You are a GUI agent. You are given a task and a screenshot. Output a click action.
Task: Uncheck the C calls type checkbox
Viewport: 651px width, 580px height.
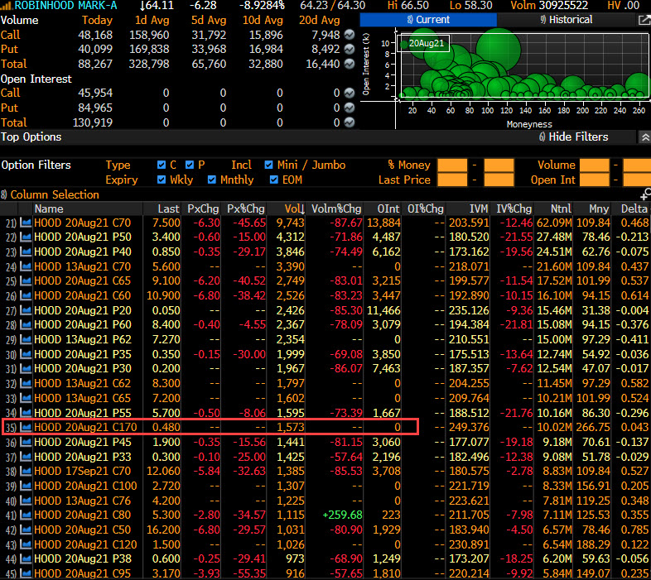click(162, 165)
